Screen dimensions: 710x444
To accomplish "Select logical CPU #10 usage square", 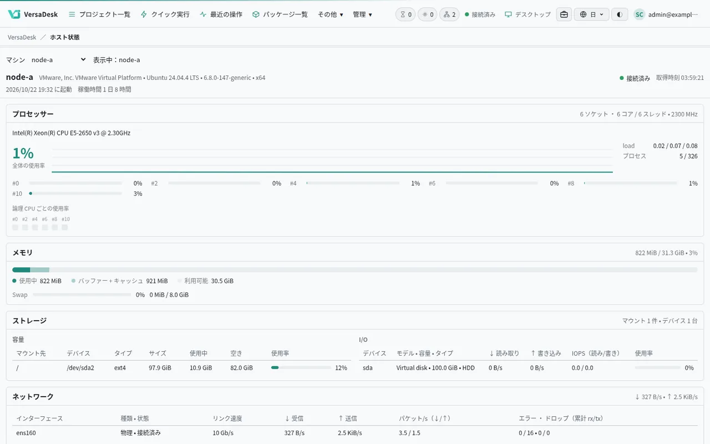I will tap(65, 228).
